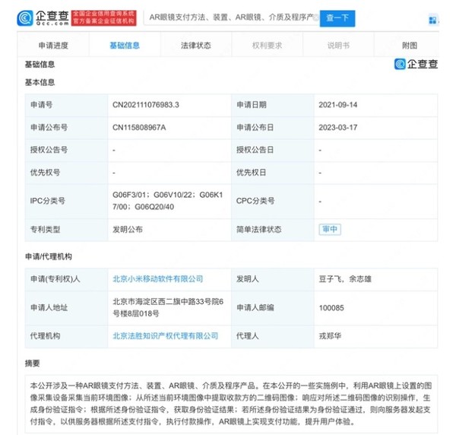Click the IPC分类号 label cell
Viewport: 456px width, 435px height.
[66, 201]
